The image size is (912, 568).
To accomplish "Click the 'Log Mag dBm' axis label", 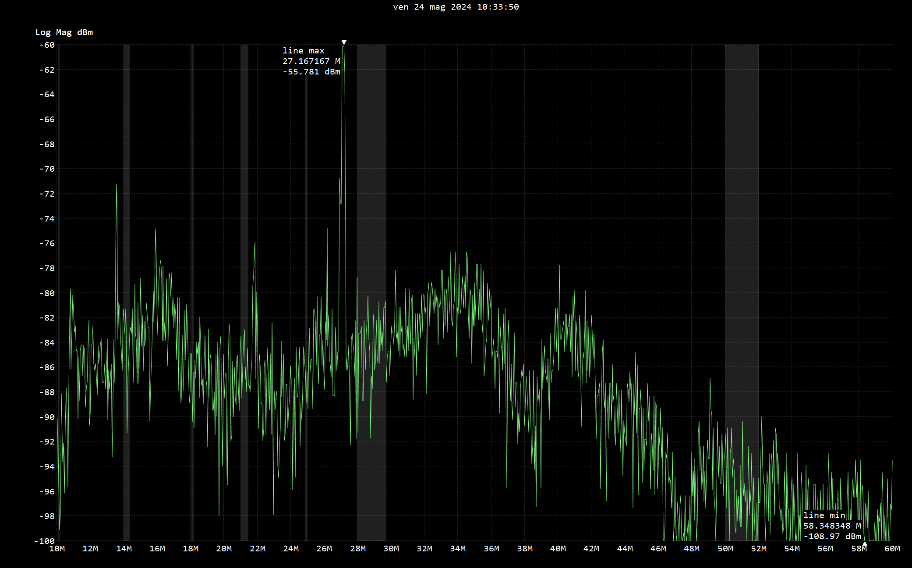I will tap(64, 32).
